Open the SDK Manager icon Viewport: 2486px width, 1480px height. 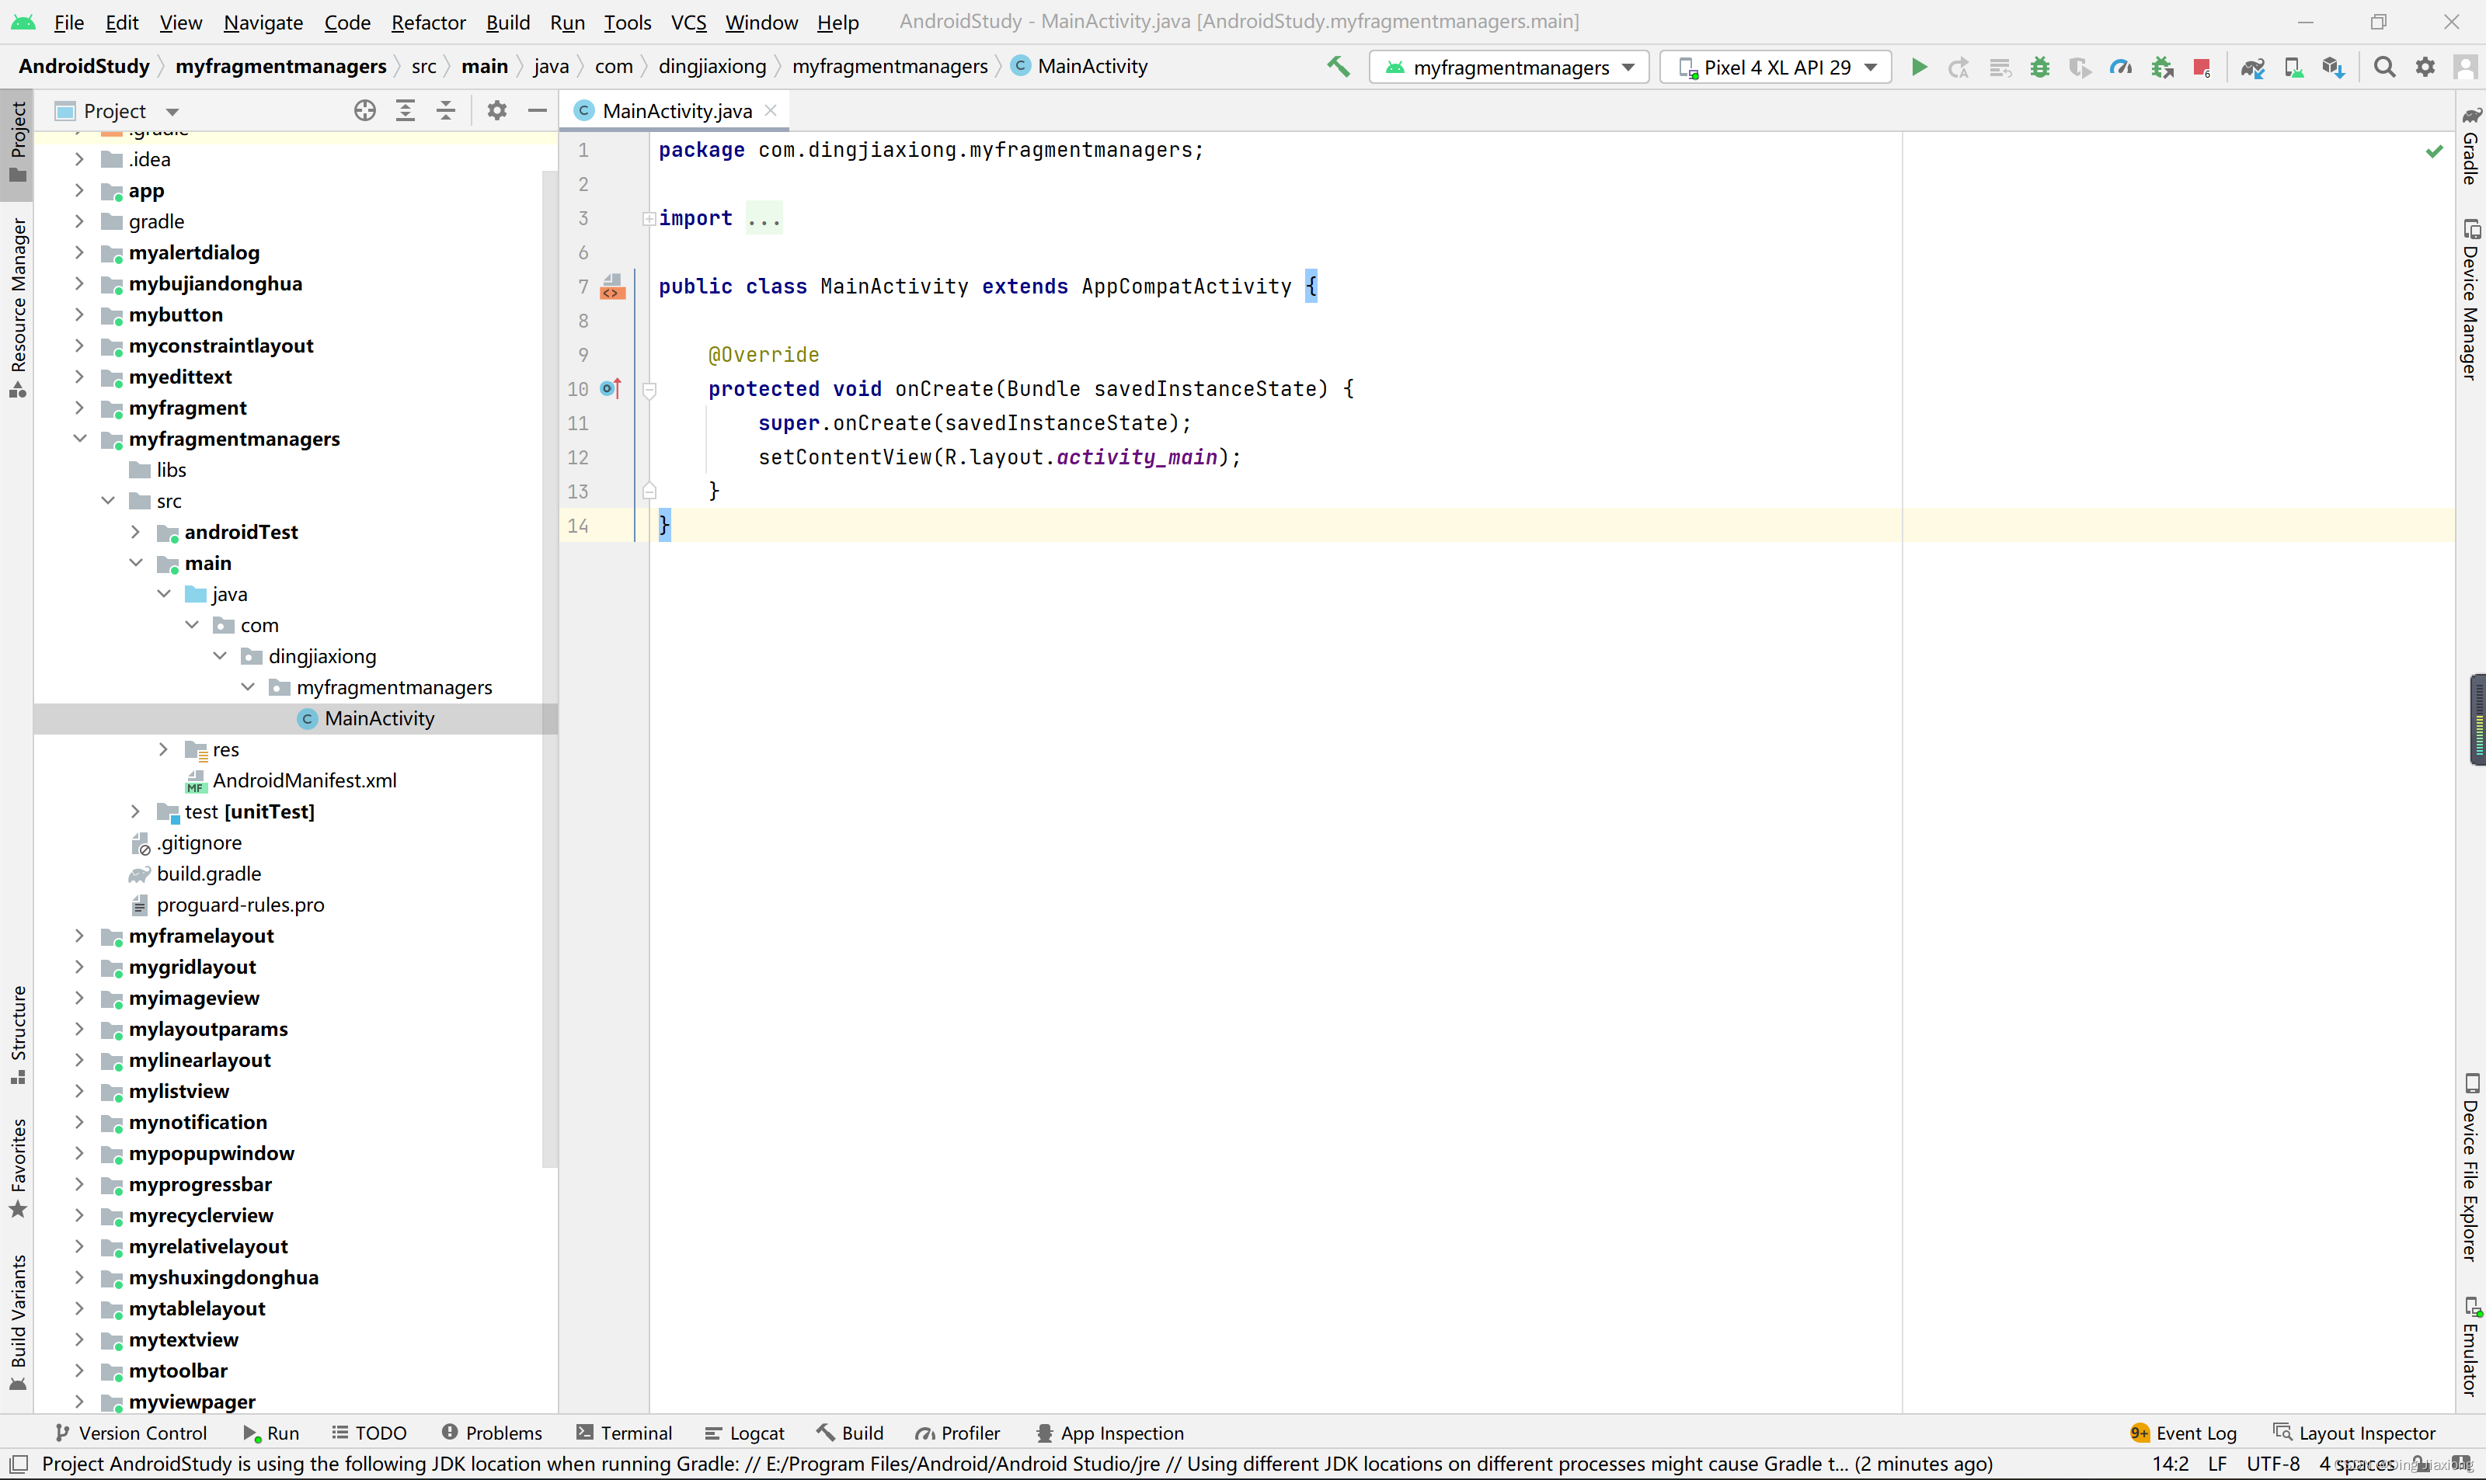click(x=2334, y=67)
